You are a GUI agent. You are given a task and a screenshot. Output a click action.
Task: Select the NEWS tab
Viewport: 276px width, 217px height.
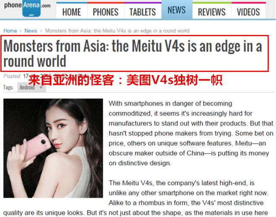click(177, 9)
